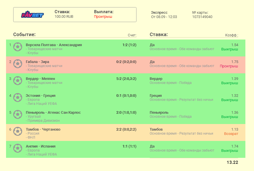Click soccer ball icon for Ворскла Полтава match

point(18,47)
